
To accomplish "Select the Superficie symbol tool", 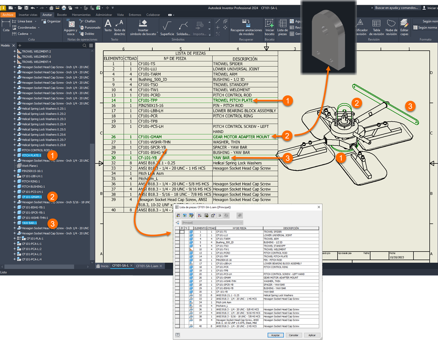I will click(x=167, y=28).
